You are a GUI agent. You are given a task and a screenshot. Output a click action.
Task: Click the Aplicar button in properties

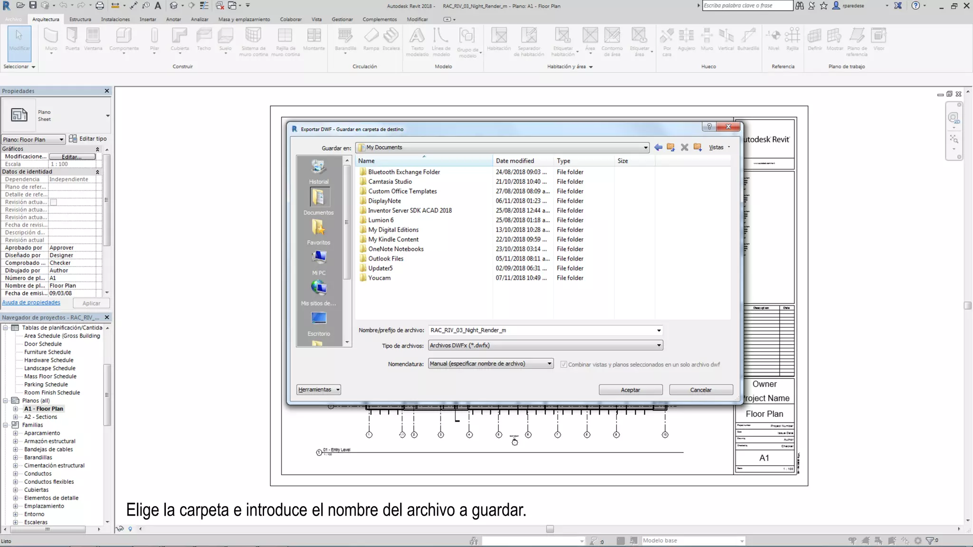91,303
